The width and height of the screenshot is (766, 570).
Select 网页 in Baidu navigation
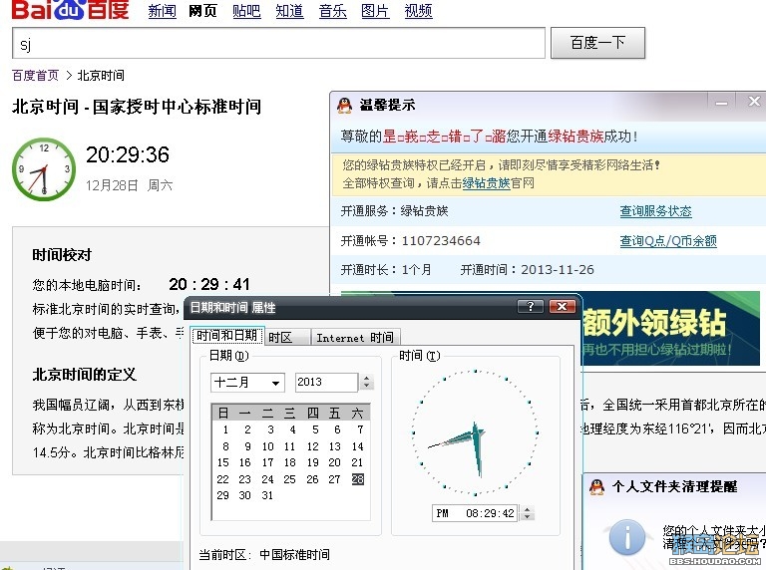click(202, 11)
